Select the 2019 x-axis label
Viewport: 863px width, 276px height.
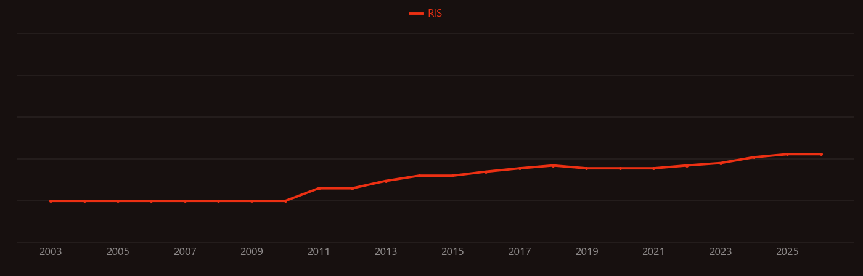point(587,252)
